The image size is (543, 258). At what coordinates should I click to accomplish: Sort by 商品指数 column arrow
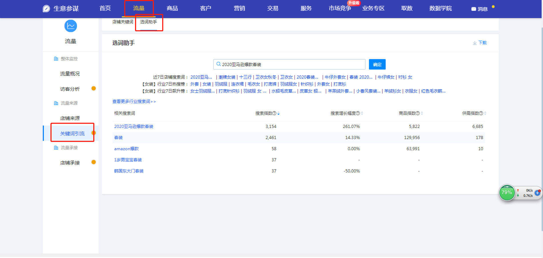[x=422, y=113]
